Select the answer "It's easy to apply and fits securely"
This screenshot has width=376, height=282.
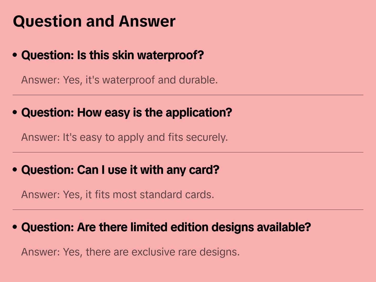coord(124,137)
